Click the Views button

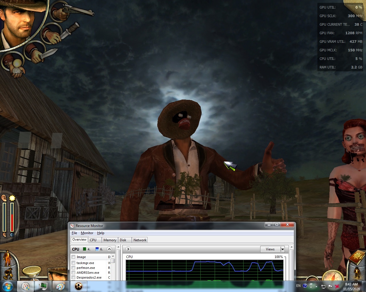270,249
